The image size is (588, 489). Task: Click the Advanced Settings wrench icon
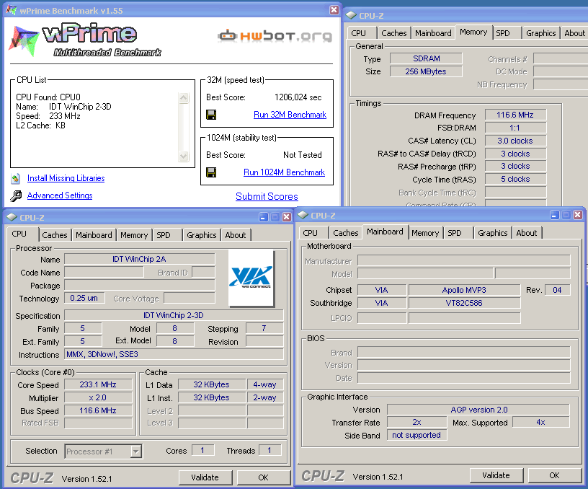click(x=16, y=195)
